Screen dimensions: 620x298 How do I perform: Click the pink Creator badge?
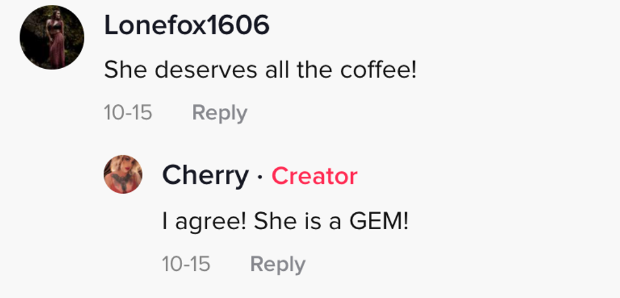click(x=314, y=176)
